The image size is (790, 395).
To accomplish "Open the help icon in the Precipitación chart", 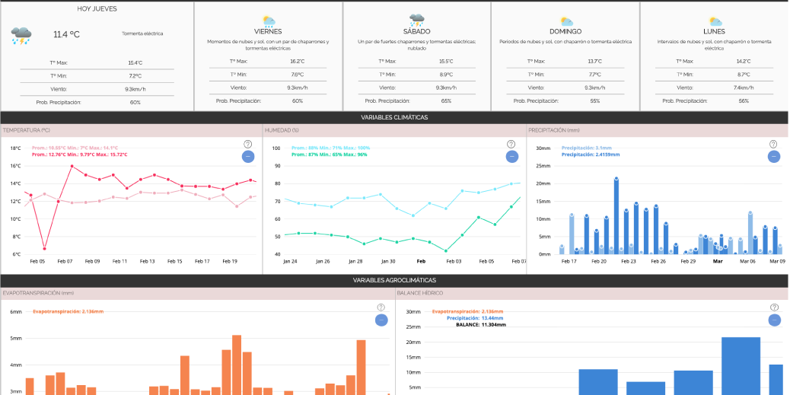I will click(x=773, y=144).
